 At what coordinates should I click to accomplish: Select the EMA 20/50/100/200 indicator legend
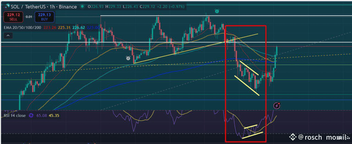23,27
